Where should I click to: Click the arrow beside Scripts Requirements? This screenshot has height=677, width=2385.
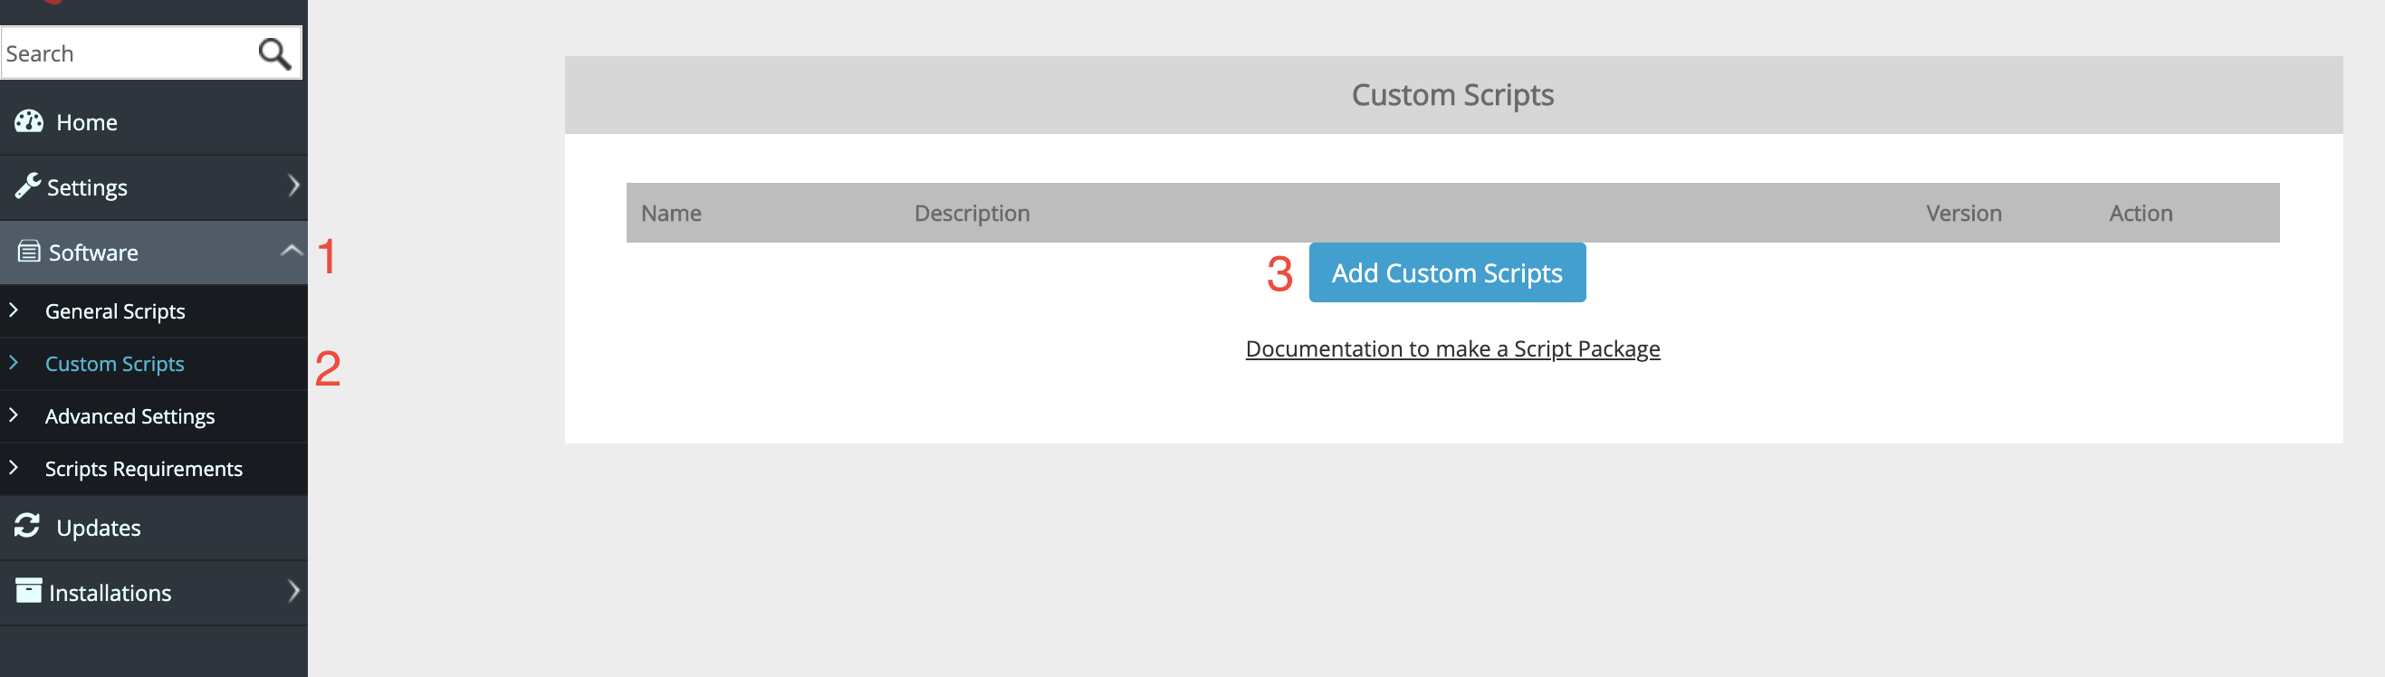(x=13, y=468)
